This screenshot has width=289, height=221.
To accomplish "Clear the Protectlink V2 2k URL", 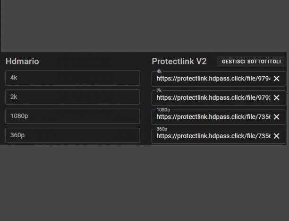I will [x=276, y=97].
